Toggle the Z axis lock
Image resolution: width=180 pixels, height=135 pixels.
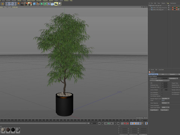(14, 4)
